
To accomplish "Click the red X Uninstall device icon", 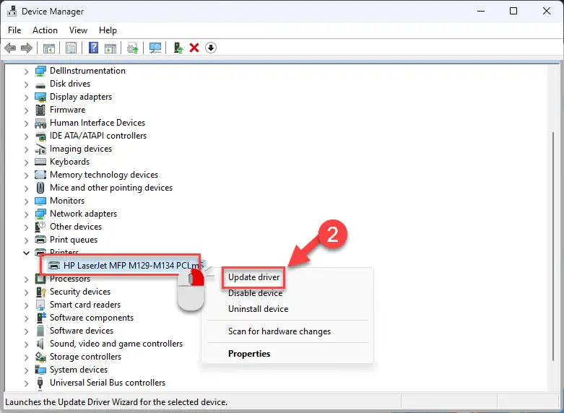I will coord(194,48).
